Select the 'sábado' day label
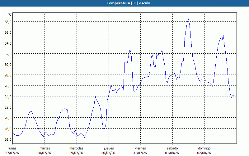This screenshot has height=156, width=249. point(172,148)
